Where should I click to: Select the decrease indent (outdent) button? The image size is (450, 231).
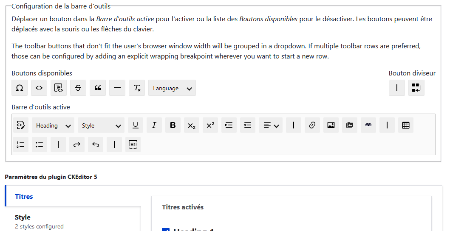click(x=248, y=125)
